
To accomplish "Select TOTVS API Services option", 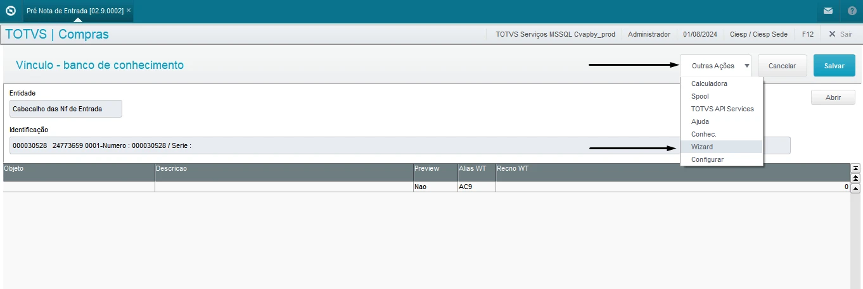I will [x=722, y=109].
